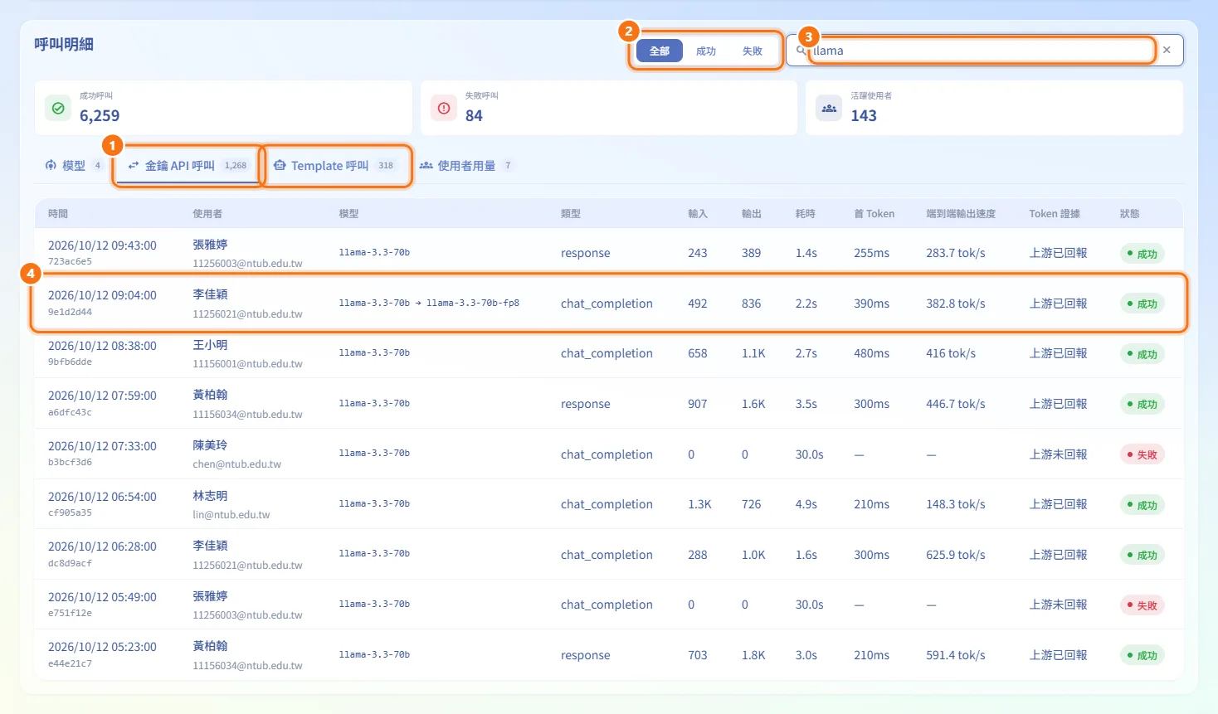Click model llama-3.3-70b → llama-3.3-70b-fp8
The image size is (1218, 714).
click(429, 303)
